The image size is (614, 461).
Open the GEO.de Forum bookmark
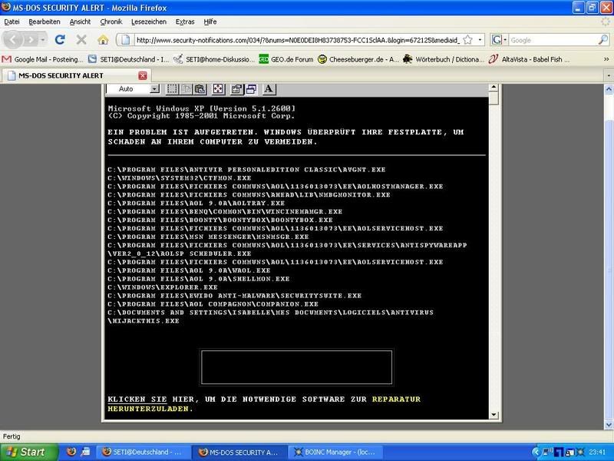point(286,59)
